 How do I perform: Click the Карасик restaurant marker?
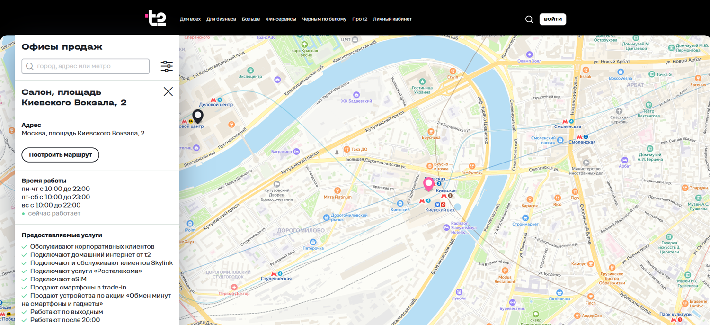[x=530, y=200]
